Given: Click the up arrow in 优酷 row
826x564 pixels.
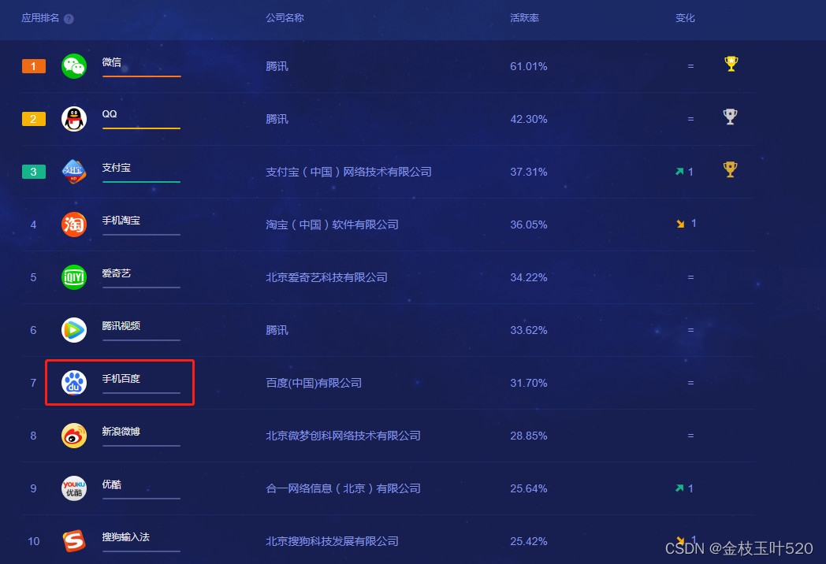Looking at the screenshot, I should click(x=679, y=488).
